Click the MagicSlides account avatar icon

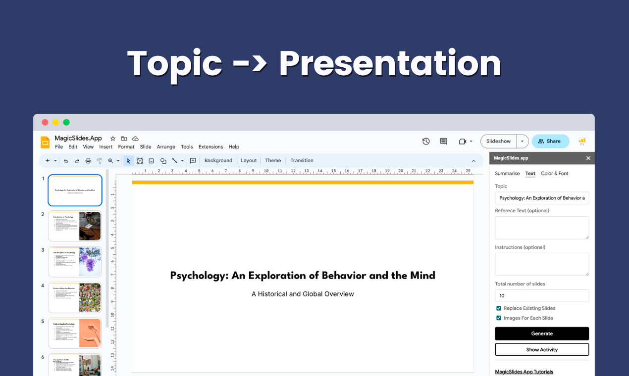[x=582, y=141]
